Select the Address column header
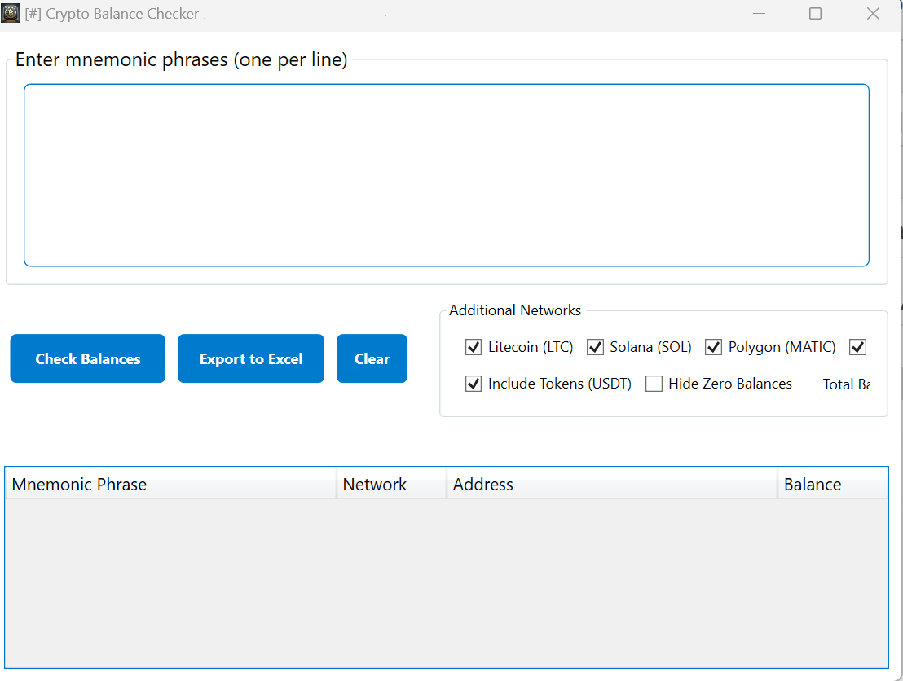Image resolution: width=903 pixels, height=681 pixels. click(611, 485)
